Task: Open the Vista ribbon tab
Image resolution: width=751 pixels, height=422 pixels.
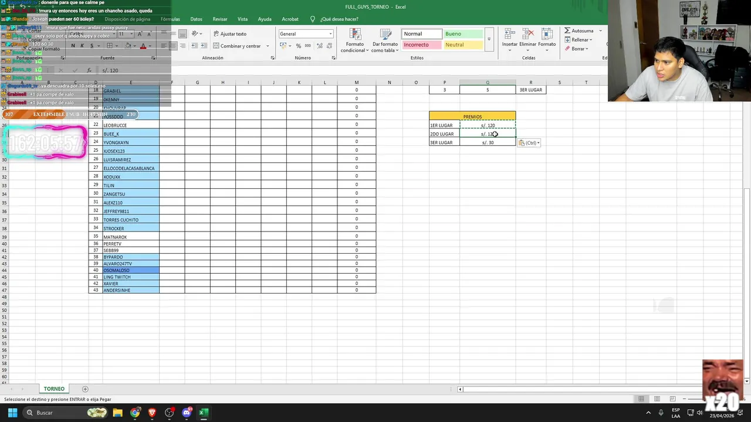Action: (x=242, y=19)
